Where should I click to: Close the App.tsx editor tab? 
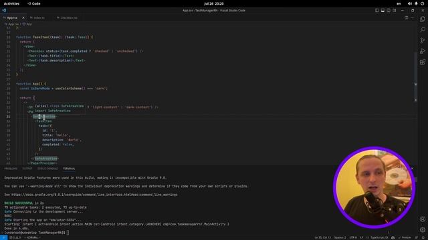pyautogui.click(x=23, y=18)
